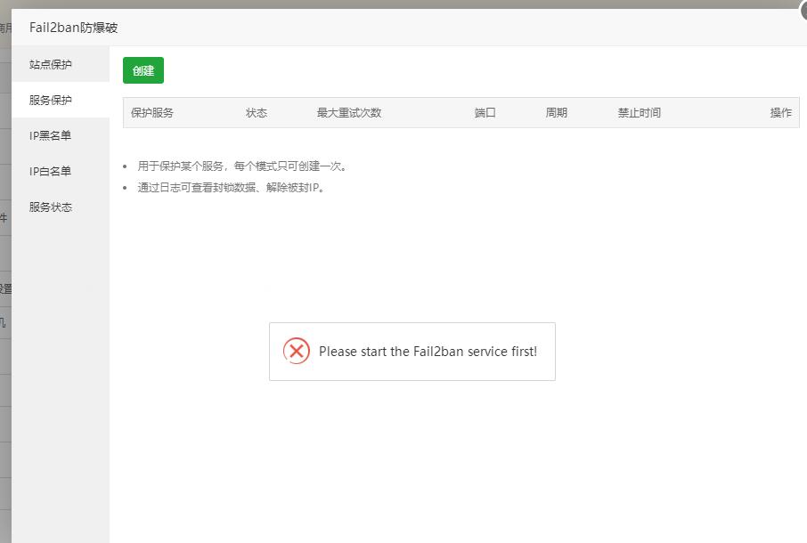The height and width of the screenshot is (543, 807).
Task: Click the red error X icon
Action: 297,352
